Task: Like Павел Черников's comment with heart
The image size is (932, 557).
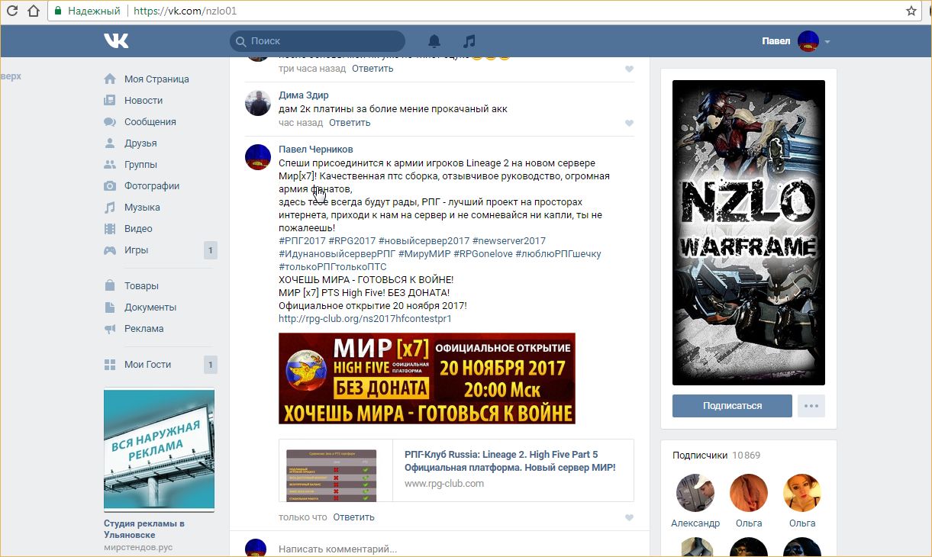Action: pos(629,517)
